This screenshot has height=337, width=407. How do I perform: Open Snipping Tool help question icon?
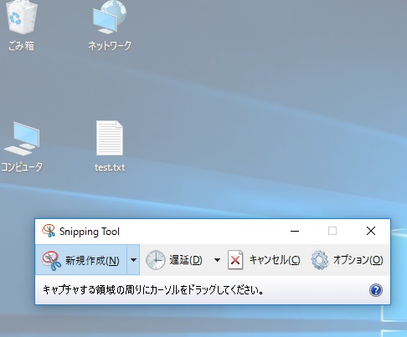tap(376, 290)
